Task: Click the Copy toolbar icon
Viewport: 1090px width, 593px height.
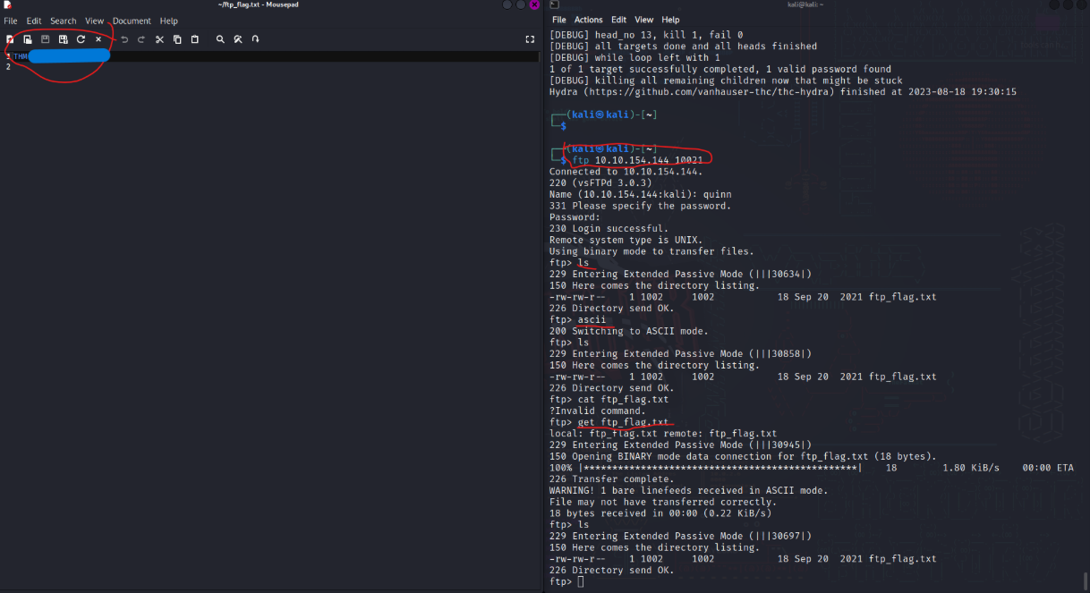Action: [x=177, y=39]
